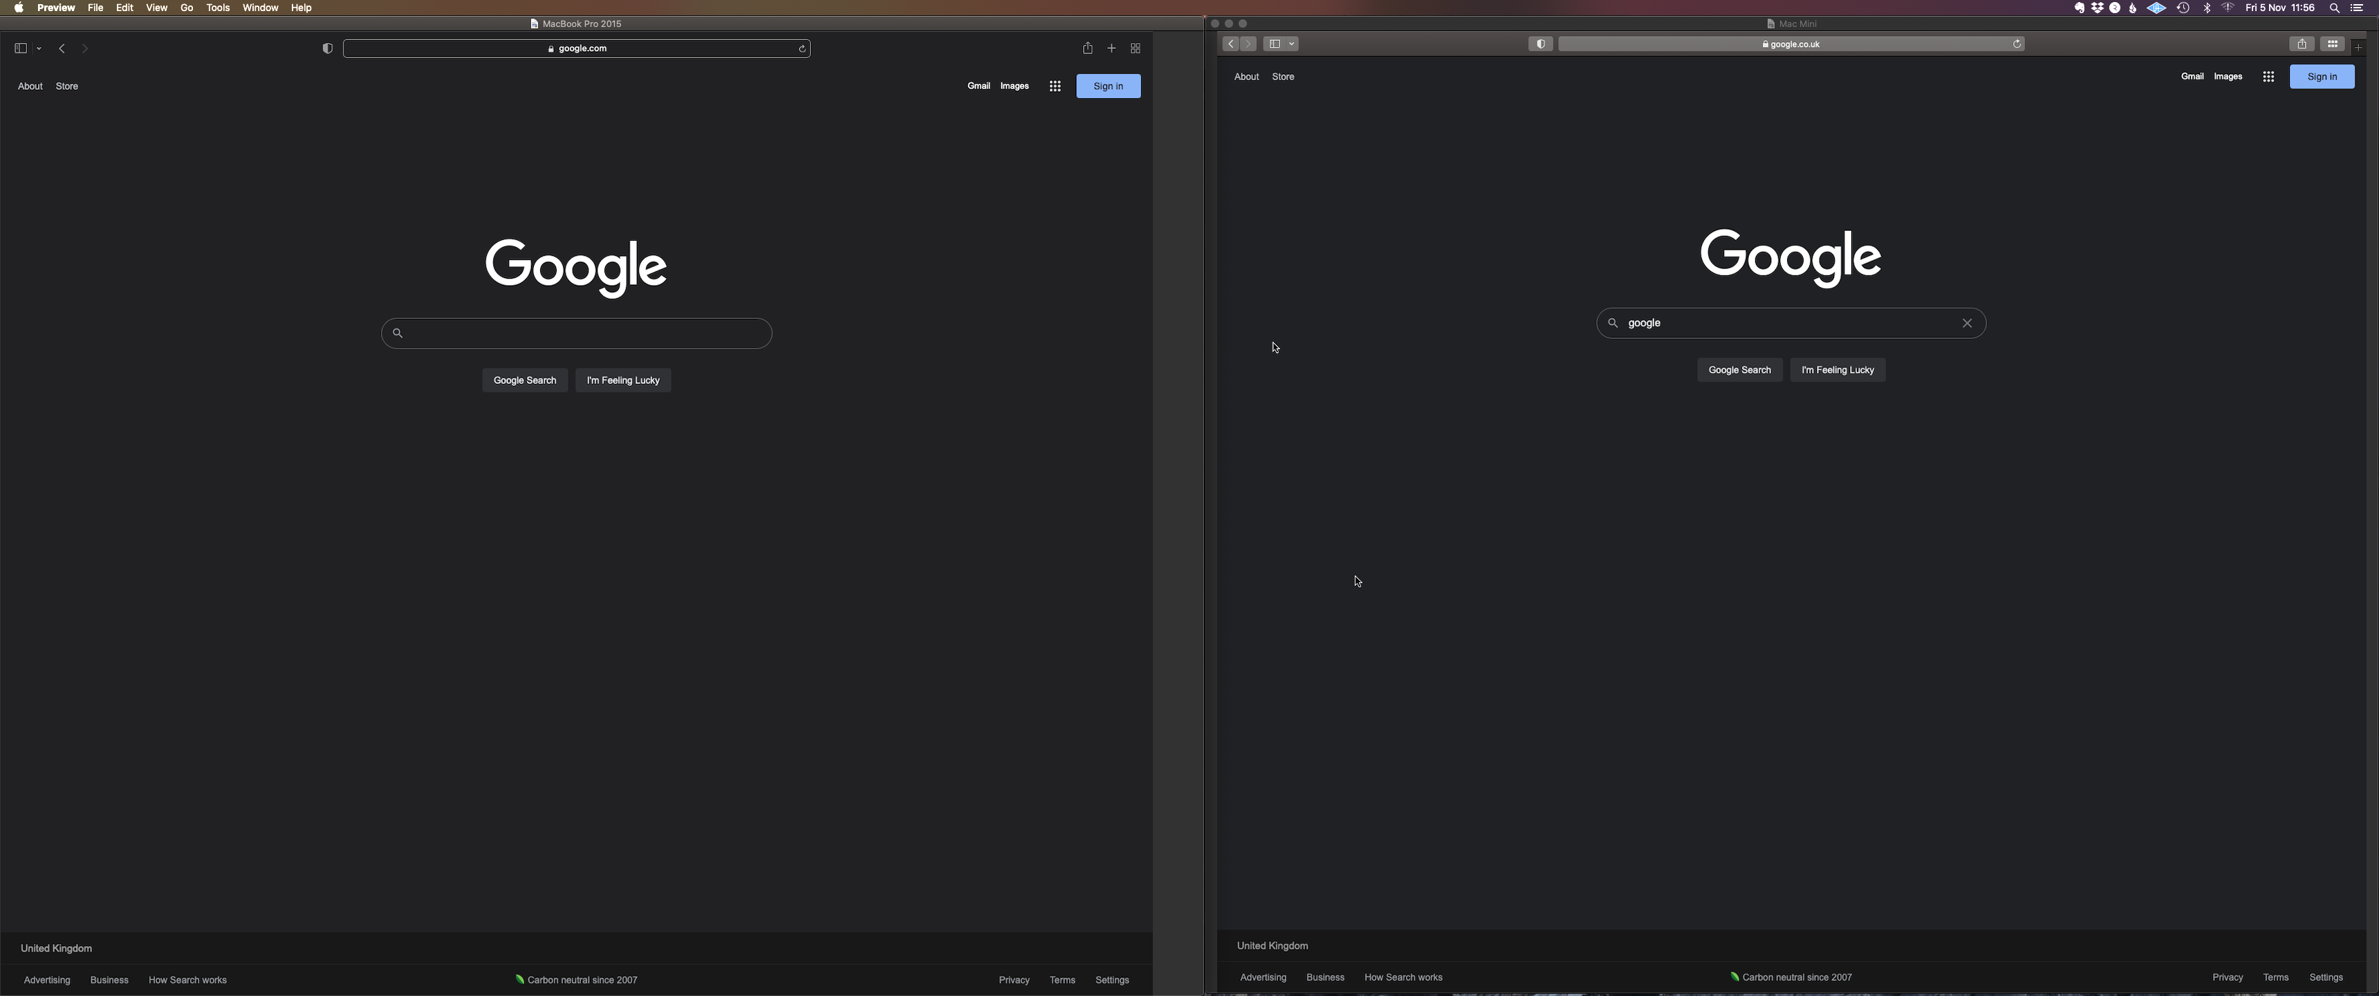Click the back arrow in google.co.uk window
The height and width of the screenshot is (996, 2379).
pyautogui.click(x=1230, y=44)
